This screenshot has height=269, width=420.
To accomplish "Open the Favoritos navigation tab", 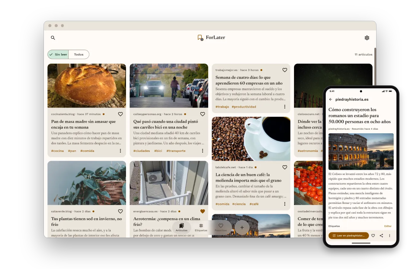I will pos(221,227).
